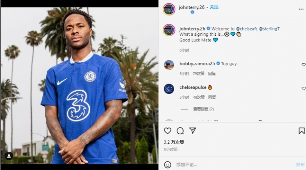
Task: Focus the add comment input field
Action: (234, 165)
